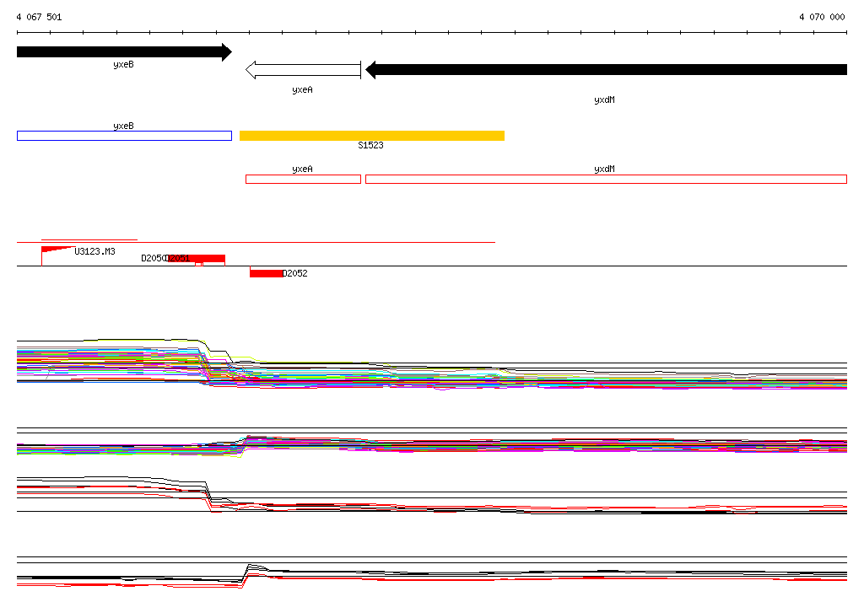The height and width of the screenshot is (602, 864).
Task: Click the yxdM label under the black arrow
Action: (x=604, y=99)
